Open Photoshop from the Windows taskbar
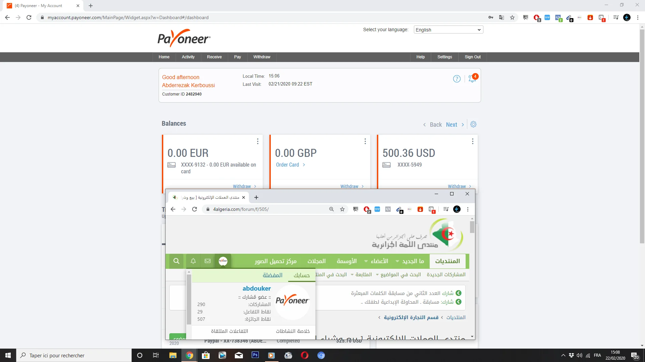This screenshot has height=362, width=645. pos(255,355)
